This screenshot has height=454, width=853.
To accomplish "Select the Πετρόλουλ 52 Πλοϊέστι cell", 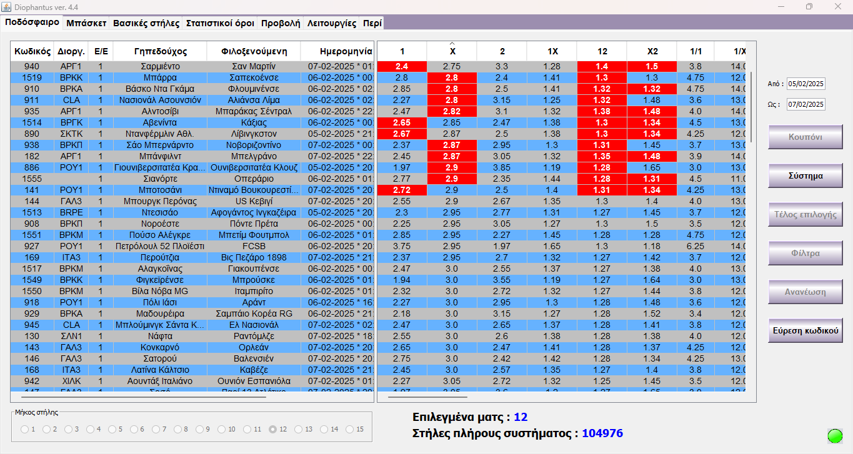I will [x=160, y=246].
